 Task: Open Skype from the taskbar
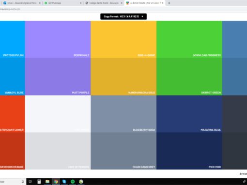pos(64,182)
